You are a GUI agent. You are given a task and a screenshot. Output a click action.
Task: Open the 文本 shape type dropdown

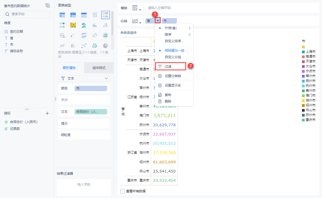84,78
